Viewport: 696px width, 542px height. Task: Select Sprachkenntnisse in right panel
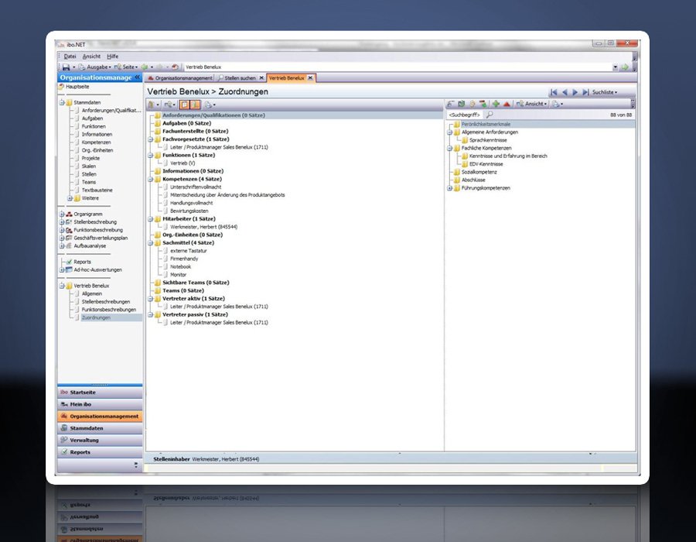(x=488, y=140)
